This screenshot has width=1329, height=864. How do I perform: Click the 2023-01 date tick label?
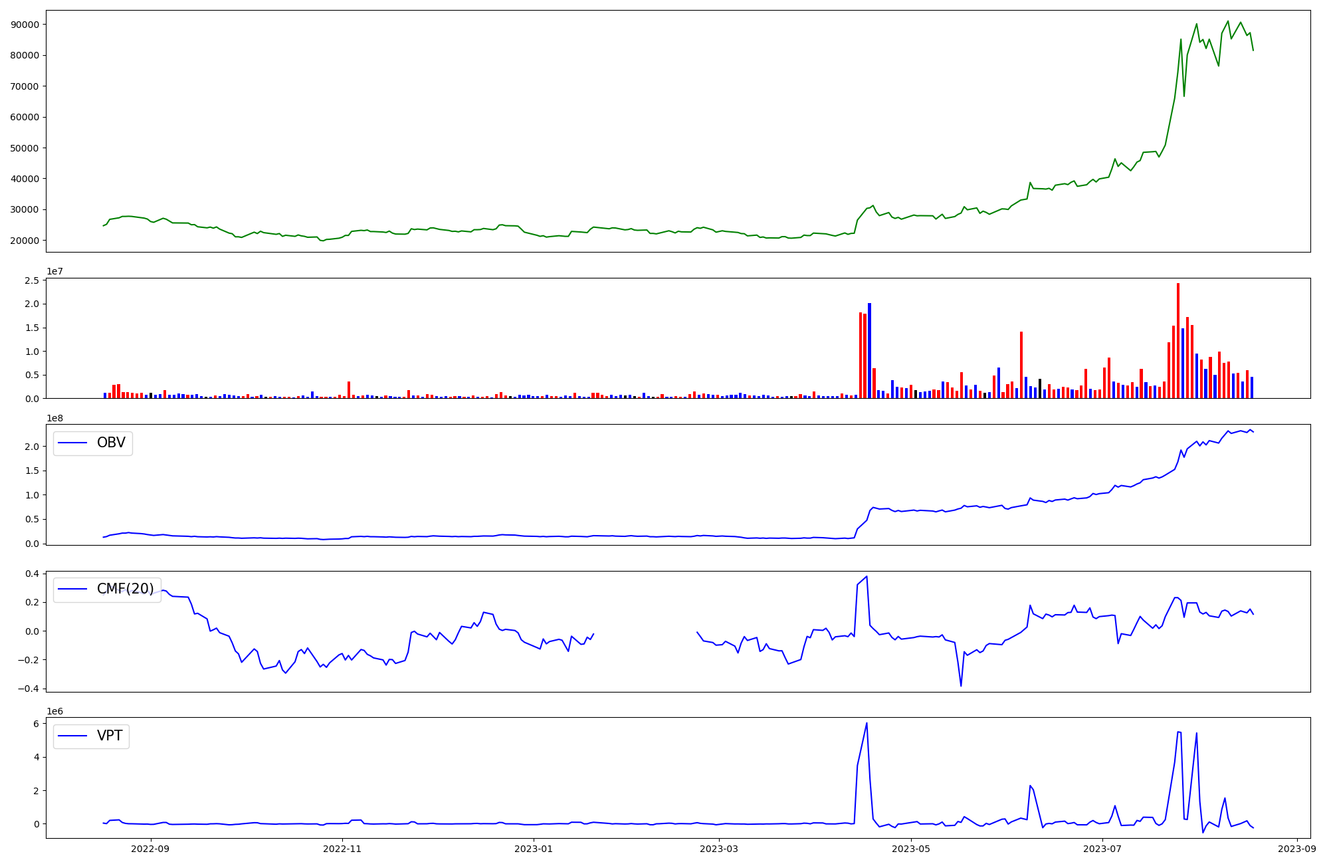(x=534, y=849)
